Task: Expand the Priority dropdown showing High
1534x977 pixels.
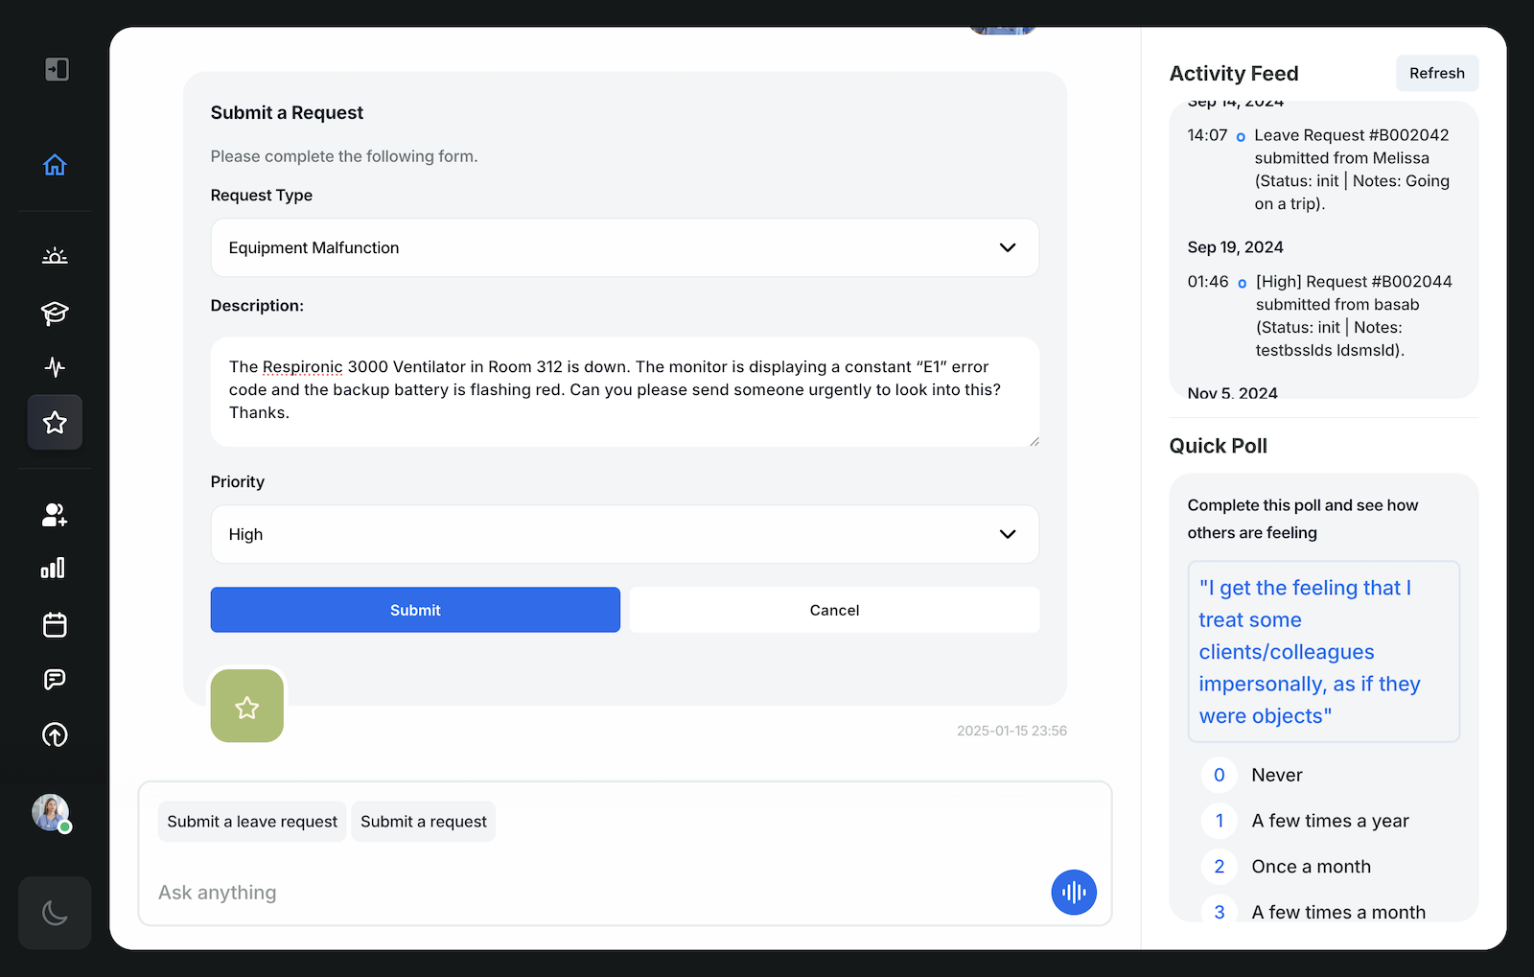Action: [x=624, y=534]
